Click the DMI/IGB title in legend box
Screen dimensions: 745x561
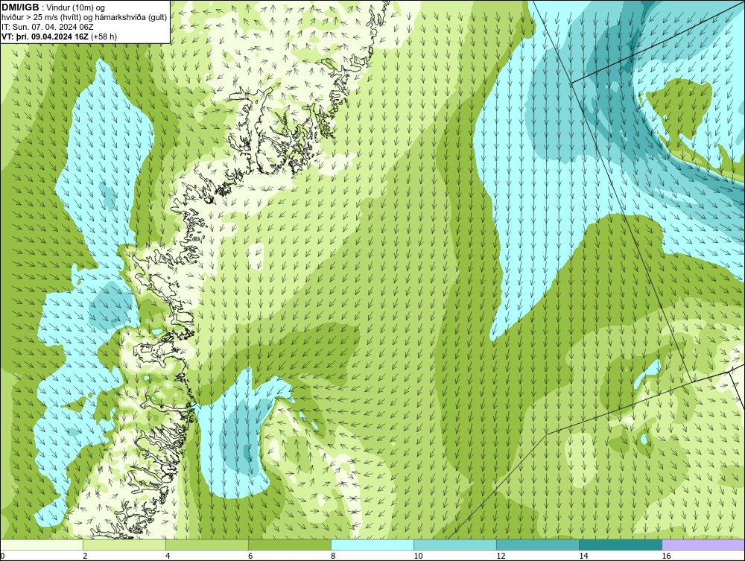coord(20,7)
